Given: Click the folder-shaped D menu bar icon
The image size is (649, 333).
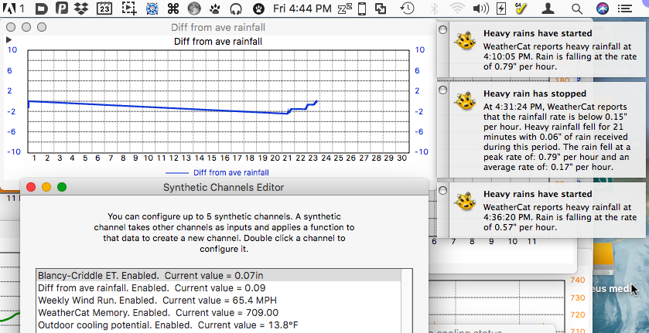Looking at the screenshot, I should tap(42, 8).
